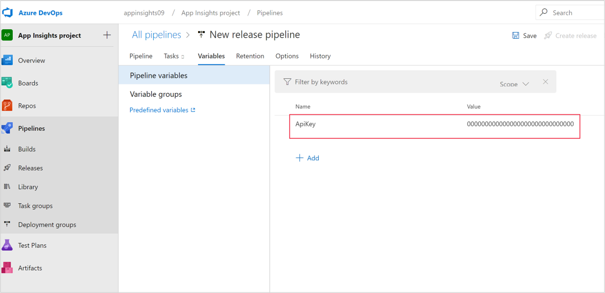Open the Retention tab
The image size is (605, 293).
(250, 56)
